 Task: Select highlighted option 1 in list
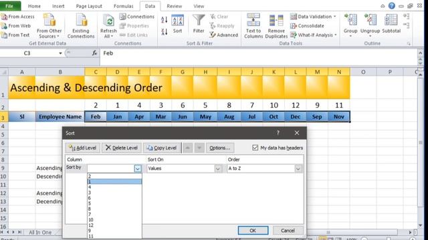click(x=114, y=181)
